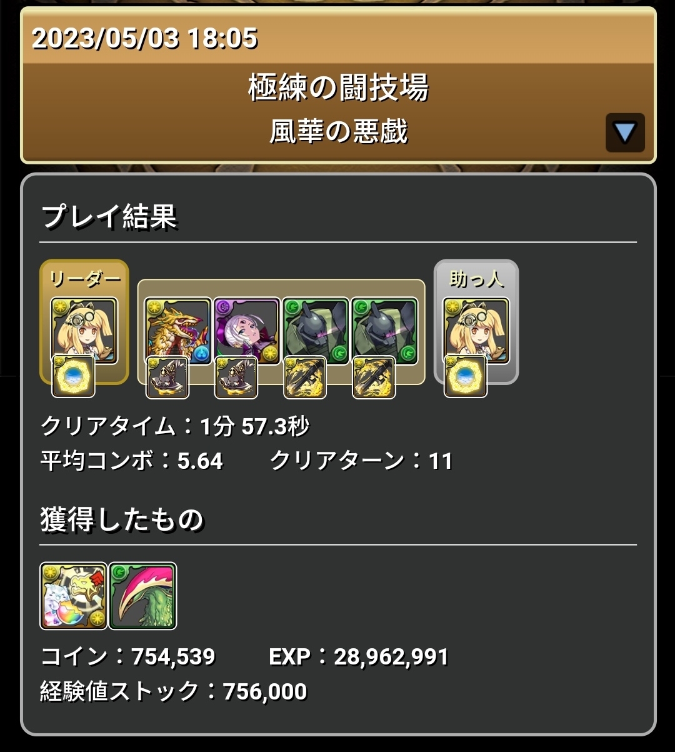Open the rainbow egg reward item
Screen dimensions: 675x752
(x=74, y=596)
